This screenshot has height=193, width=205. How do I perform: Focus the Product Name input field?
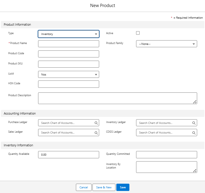point(69,44)
